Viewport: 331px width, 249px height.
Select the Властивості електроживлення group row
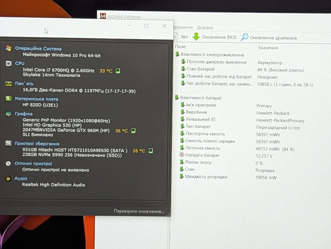(x=209, y=55)
